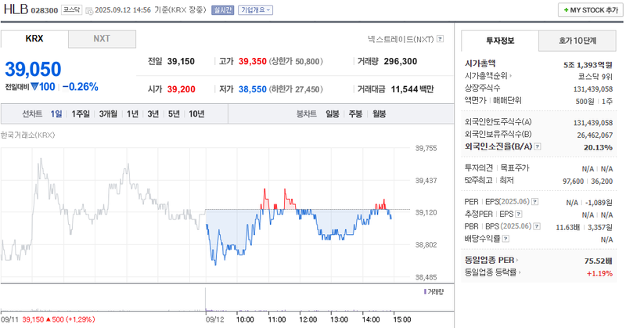
Task: Open the 시가총액순위 link
Action: (487, 75)
